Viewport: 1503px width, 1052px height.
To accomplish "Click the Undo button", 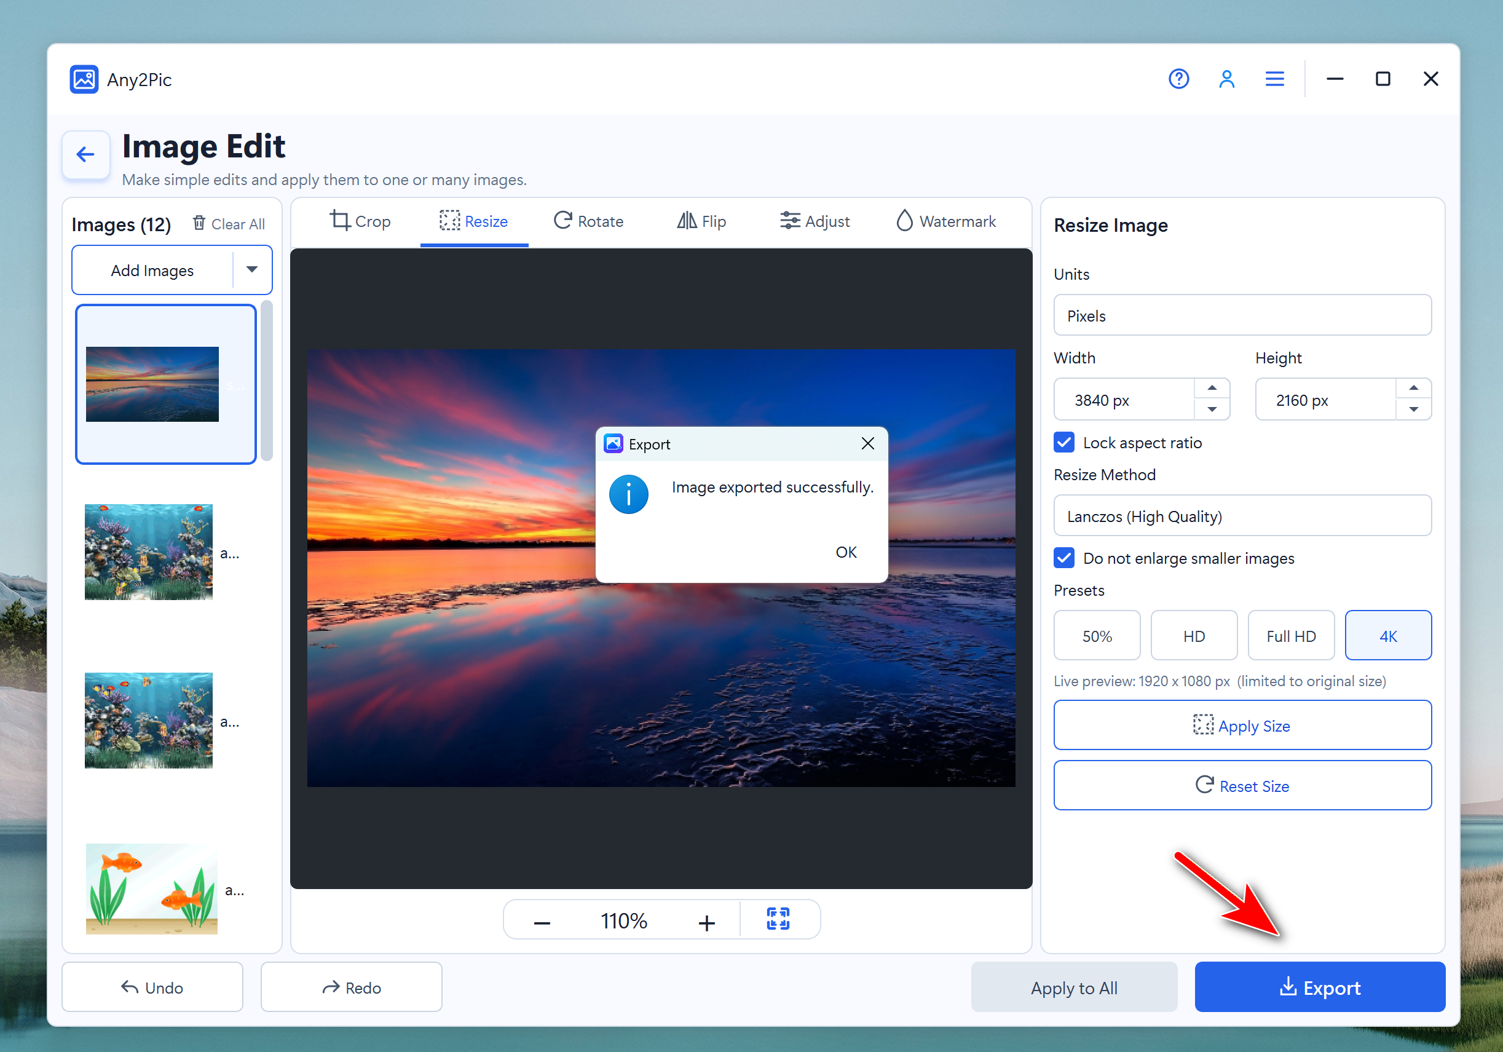I will pos(152,987).
